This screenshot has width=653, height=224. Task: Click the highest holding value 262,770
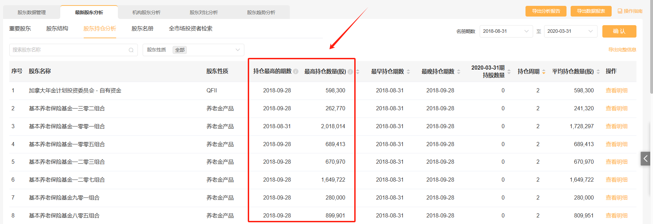(x=335, y=109)
